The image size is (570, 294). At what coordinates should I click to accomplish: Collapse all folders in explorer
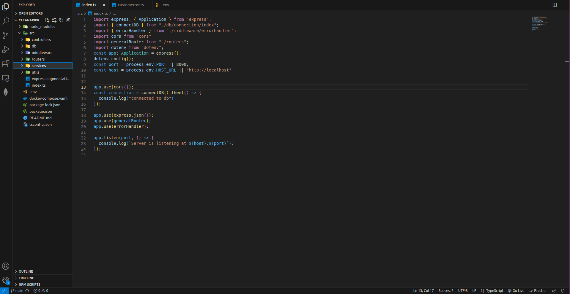coord(68,20)
